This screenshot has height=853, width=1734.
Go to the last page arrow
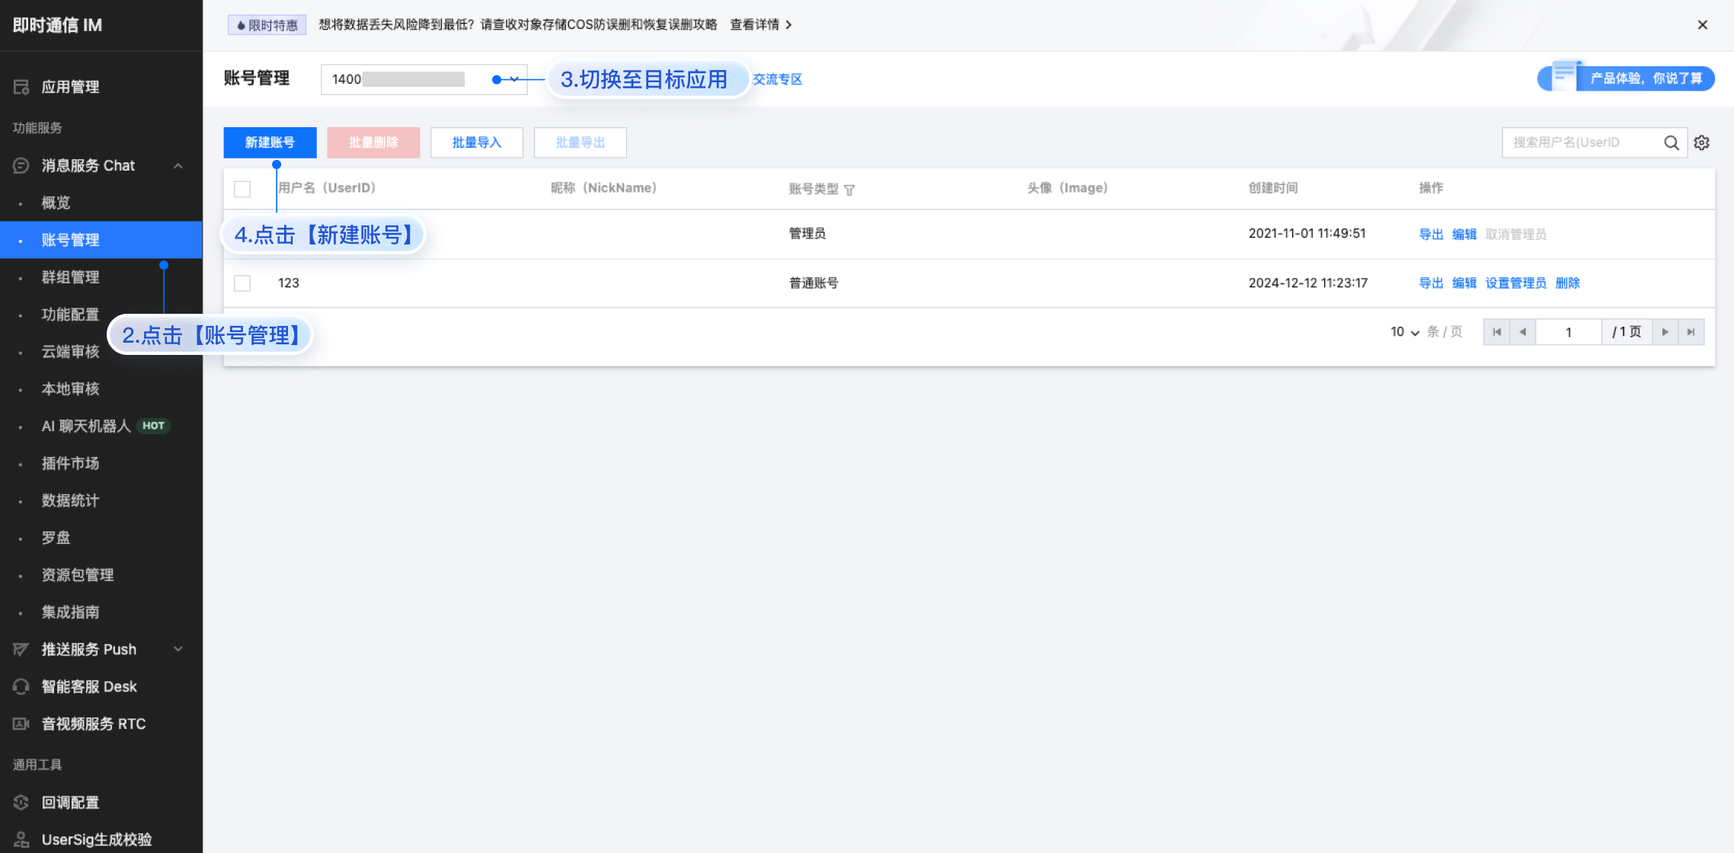point(1691,332)
